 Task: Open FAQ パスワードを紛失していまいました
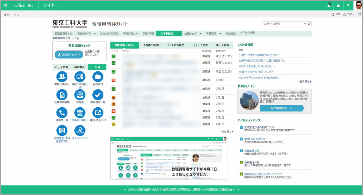coord(257,66)
